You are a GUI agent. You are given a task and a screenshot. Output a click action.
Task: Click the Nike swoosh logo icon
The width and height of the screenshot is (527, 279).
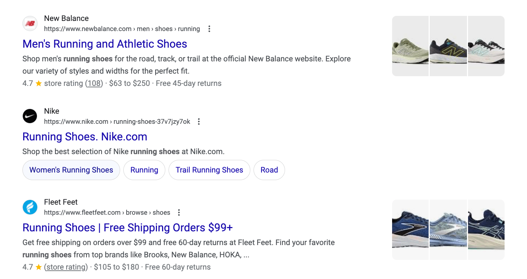[x=30, y=116]
